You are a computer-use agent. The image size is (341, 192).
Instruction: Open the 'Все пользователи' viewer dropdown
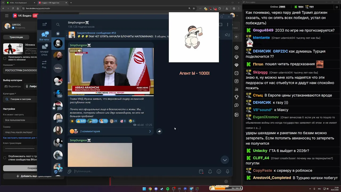pyautogui.click(x=20, y=120)
